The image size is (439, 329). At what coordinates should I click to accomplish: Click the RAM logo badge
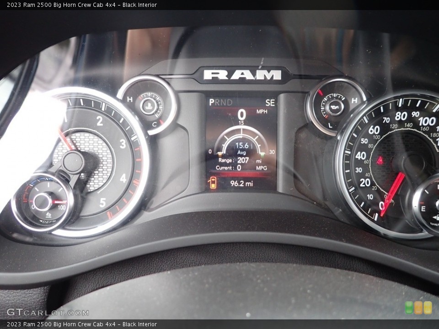[242, 74]
